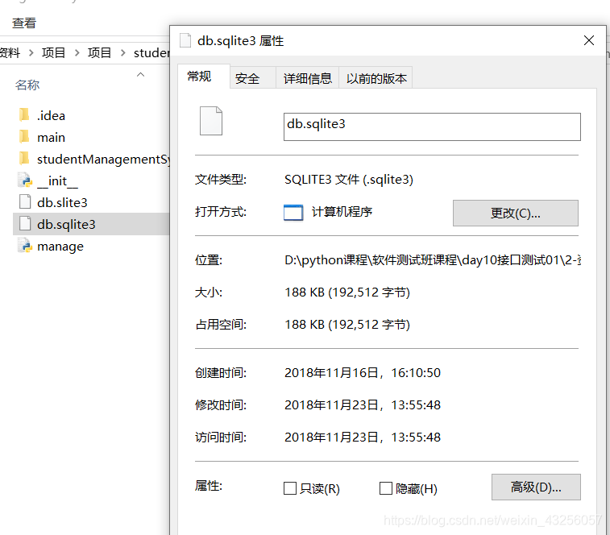
Task: Click the chevron after 资料 in breadcrumb
Action: click(31, 52)
